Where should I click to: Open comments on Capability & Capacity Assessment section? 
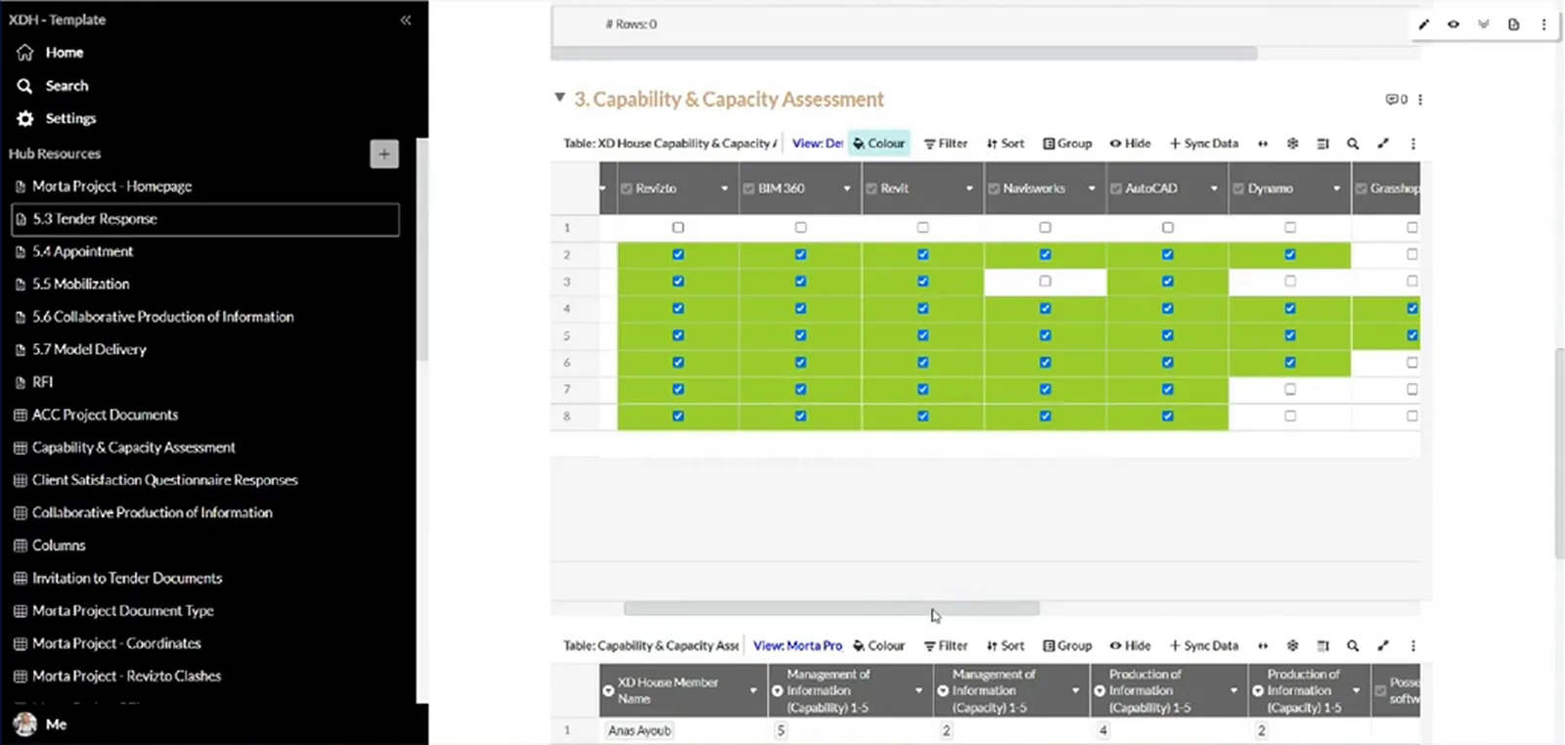1396,100
